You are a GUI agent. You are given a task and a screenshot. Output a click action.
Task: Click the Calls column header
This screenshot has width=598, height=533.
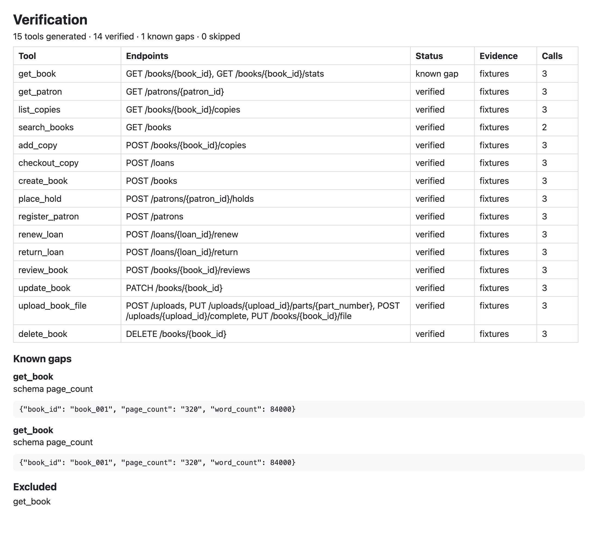557,56
